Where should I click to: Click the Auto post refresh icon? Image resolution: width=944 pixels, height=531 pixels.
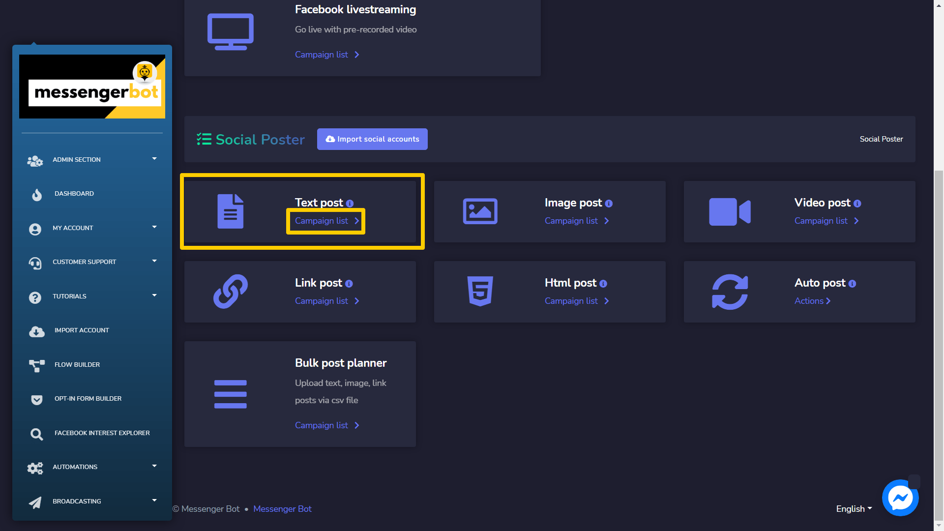[730, 292]
